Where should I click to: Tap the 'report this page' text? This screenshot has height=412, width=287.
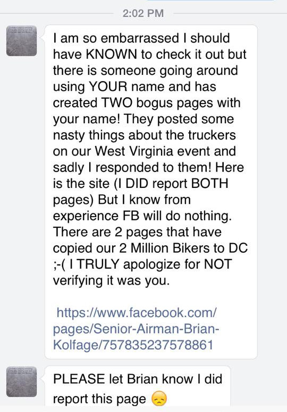click(x=99, y=399)
